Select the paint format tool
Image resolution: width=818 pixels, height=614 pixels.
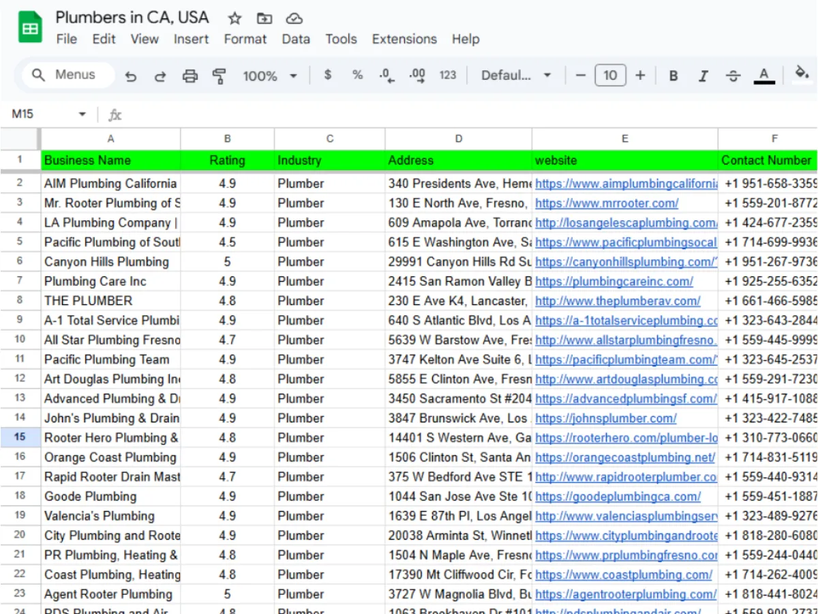pos(219,76)
